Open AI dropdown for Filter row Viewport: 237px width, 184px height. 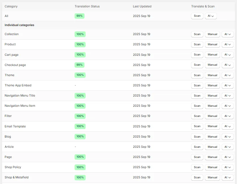(x=227, y=116)
